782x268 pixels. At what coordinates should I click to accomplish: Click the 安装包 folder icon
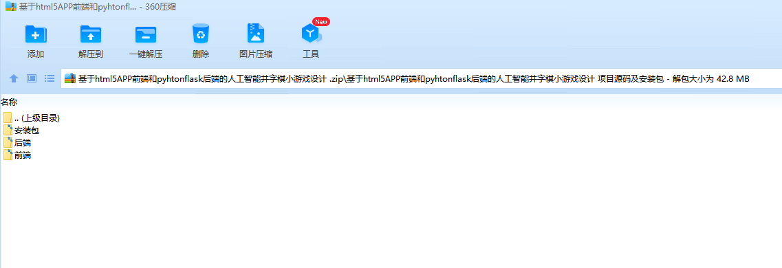[x=8, y=131]
